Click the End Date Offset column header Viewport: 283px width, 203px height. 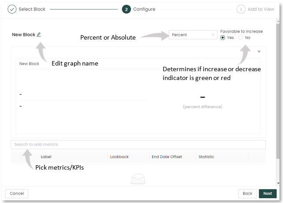[x=167, y=157]
